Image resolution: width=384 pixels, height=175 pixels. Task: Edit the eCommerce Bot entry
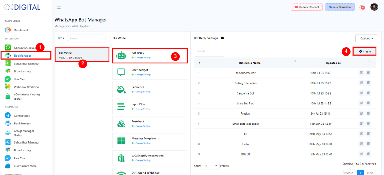361,73
